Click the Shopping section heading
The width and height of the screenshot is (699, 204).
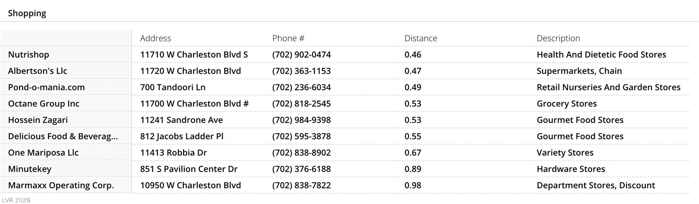point(27,13)
